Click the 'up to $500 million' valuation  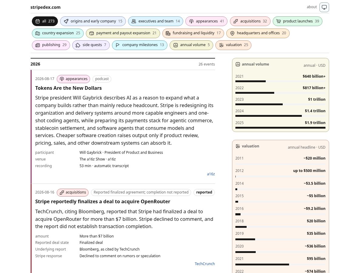309,171
